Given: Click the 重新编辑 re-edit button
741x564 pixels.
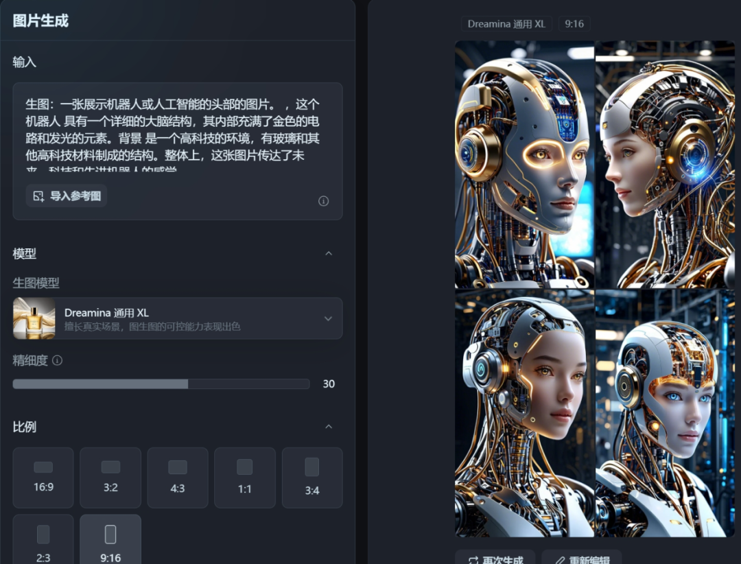Looking at the screenshot, I should pos(582,558).
